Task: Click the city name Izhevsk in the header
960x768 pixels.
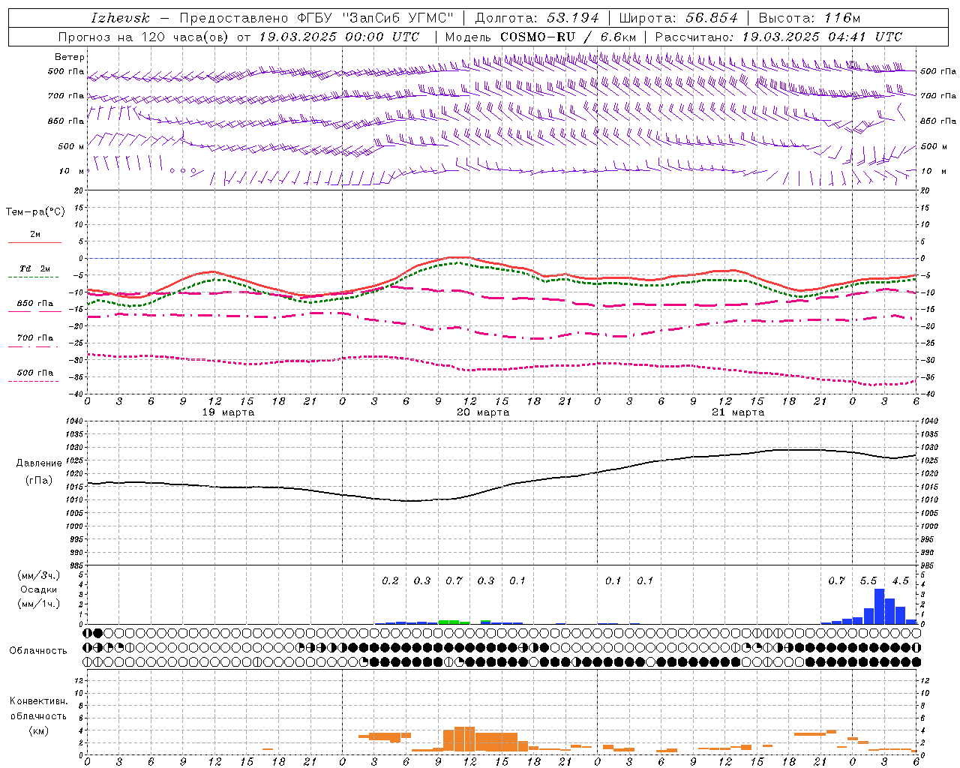Action: 120,18
